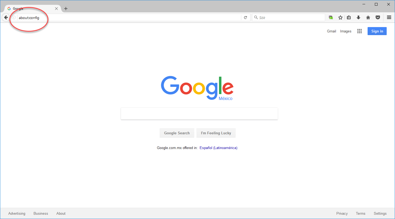Open a new tab with the plus button
This screenshot has width=395, height=219.
pos(66,9)
